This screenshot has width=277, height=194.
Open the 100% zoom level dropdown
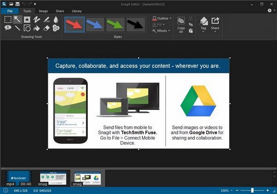coord(227,190)
